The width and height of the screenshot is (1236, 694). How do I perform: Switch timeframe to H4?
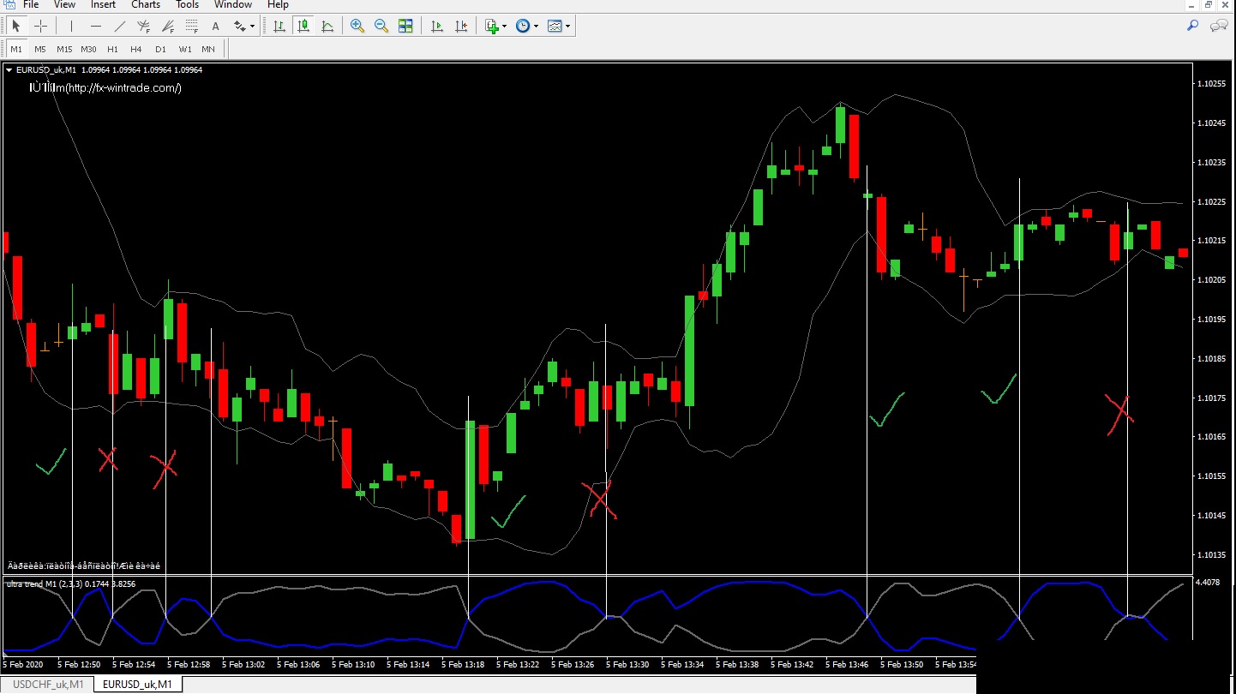136,49
